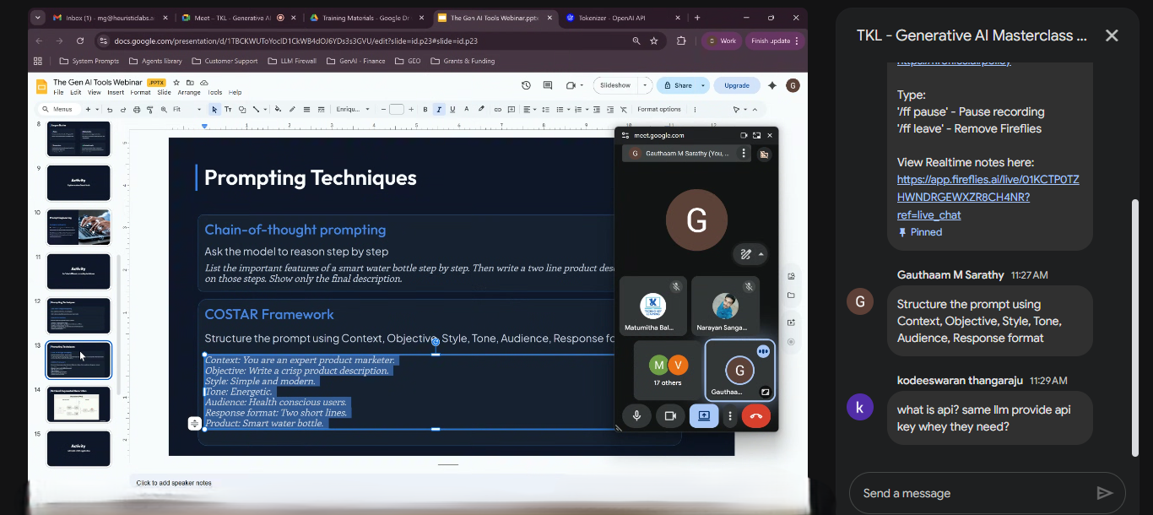Open the File menu
Viewport: 1153px width, 515px height.
58,92
